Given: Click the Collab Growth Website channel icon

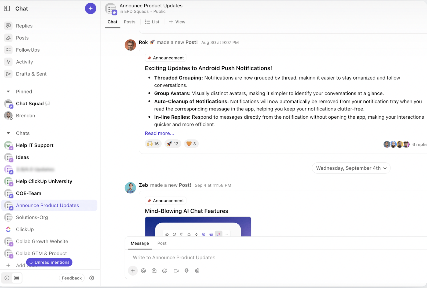Looking at the screenshot, I should [9, 241].
